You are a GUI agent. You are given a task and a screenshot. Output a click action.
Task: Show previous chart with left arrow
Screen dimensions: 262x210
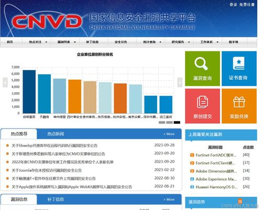point(5,82)
